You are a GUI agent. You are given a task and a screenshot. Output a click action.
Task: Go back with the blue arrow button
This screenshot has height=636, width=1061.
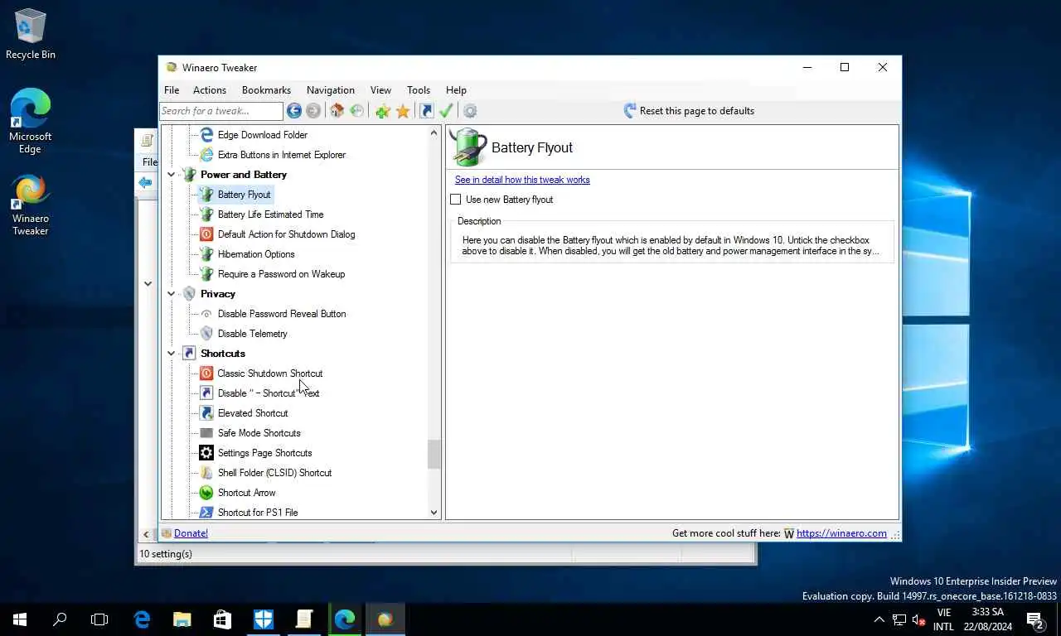tap(294, 111)
